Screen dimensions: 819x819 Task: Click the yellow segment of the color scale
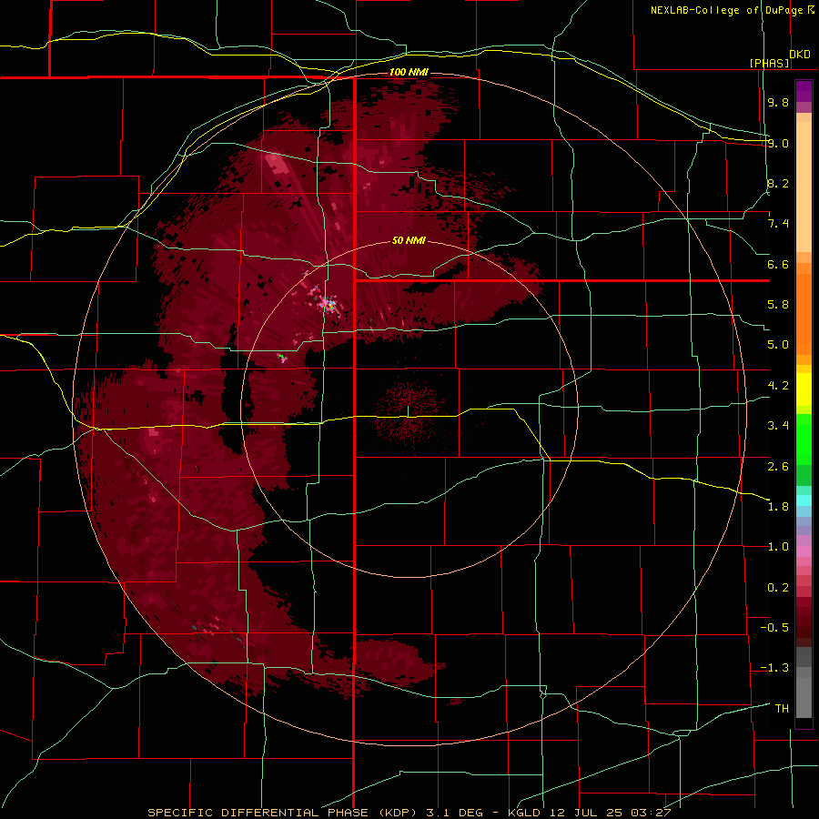click(804, 389)
